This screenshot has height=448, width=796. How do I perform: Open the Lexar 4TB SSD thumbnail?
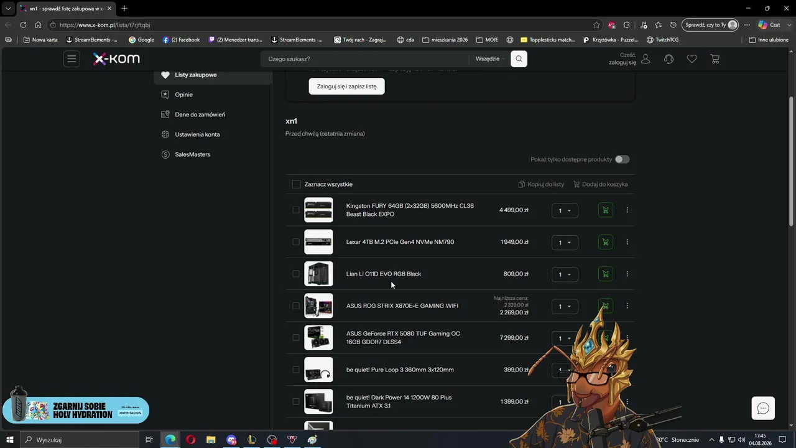point(318,242)
